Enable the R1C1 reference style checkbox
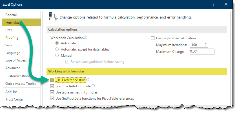The height and width of the screenshot is (114, 237). [52, 80]
